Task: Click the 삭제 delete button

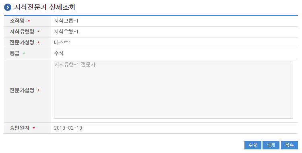Action: 271,145
